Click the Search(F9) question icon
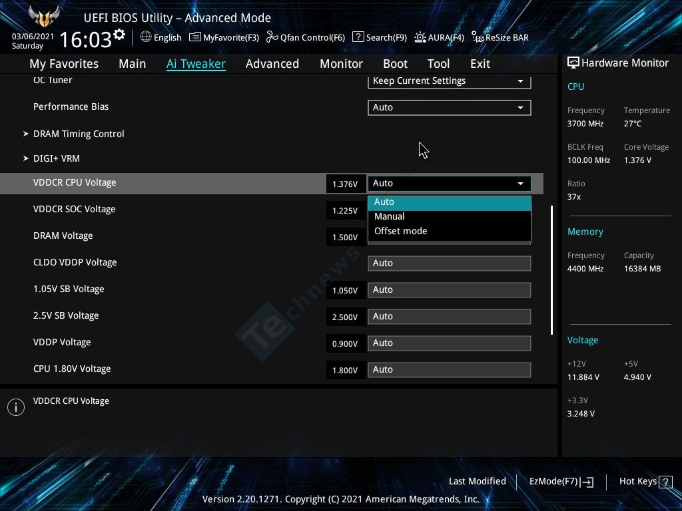The height and width of the screenshot is (511, 682). (x=358, y=37)
